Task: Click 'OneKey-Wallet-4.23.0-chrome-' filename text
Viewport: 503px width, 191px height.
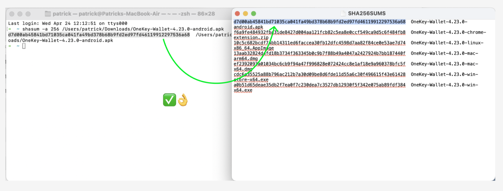Action: pos(448,32)
